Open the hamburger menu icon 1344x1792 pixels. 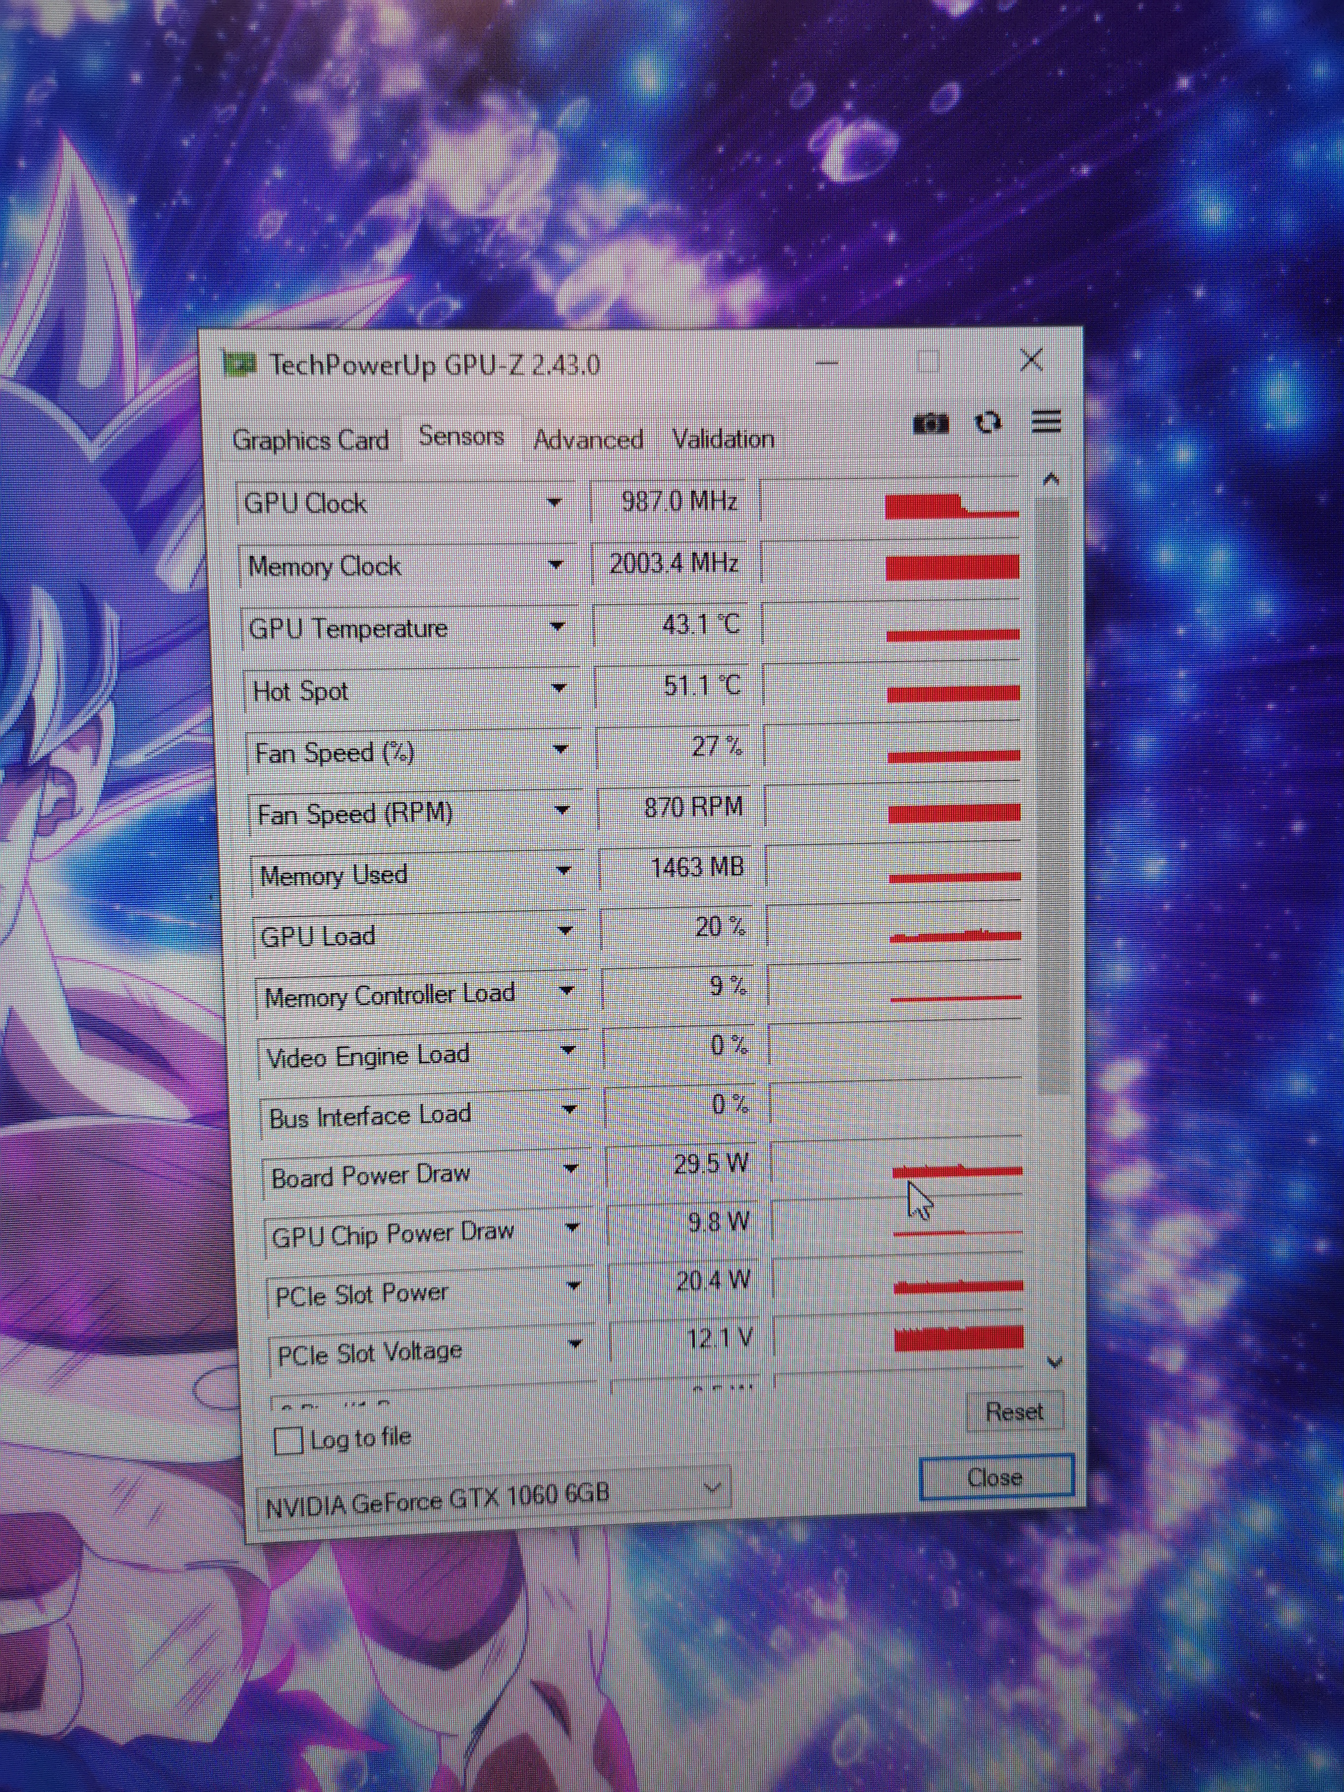click(1046, 421)
